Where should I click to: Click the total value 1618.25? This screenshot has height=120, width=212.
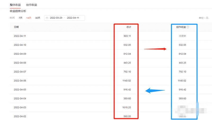(127, 108)
